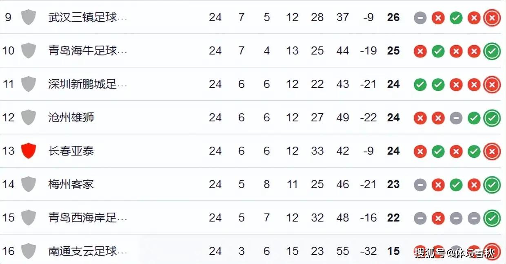Click 青岛西海岸足's points value 22
The width and height of the screenshot is (506, 264).
pyautogui.click(x=393, y=218)
